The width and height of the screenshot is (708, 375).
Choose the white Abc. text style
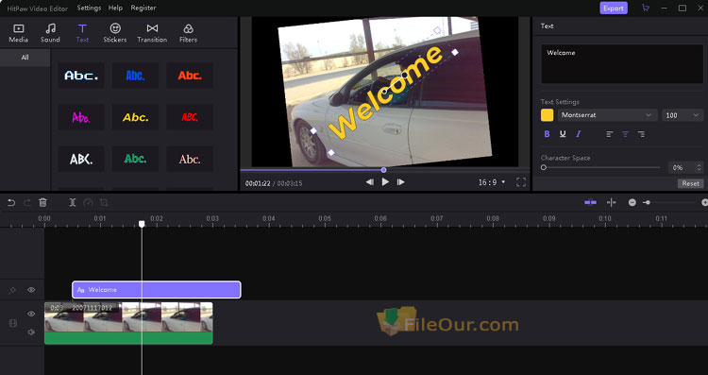tap(81, 76)
